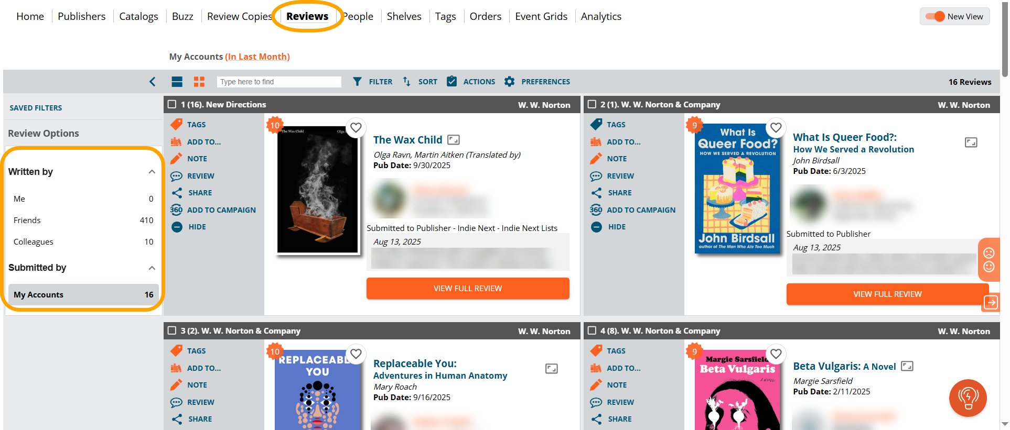
Task: Collapse the Written by section
Action: click(x=152, y=172)
